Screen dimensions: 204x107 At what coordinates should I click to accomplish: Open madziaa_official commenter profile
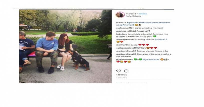(x=126, y=31)
